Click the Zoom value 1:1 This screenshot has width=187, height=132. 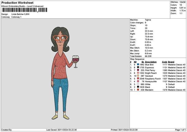coord(181,13)
